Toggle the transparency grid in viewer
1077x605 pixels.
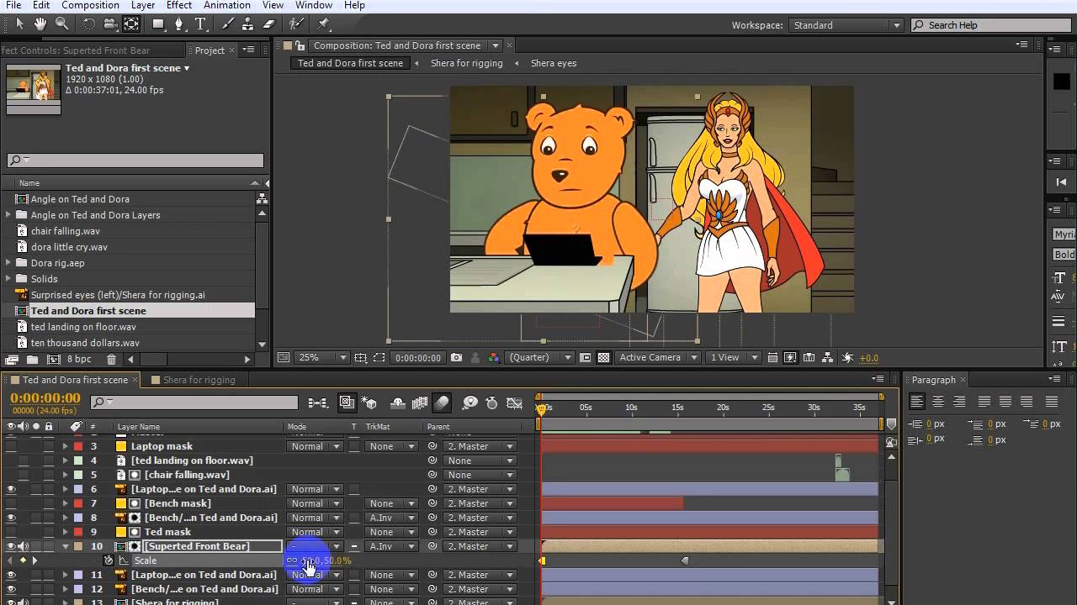603,357
